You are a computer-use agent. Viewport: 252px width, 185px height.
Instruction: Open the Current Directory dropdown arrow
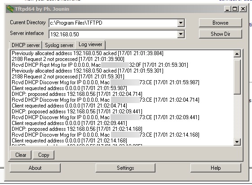point(181,23)
